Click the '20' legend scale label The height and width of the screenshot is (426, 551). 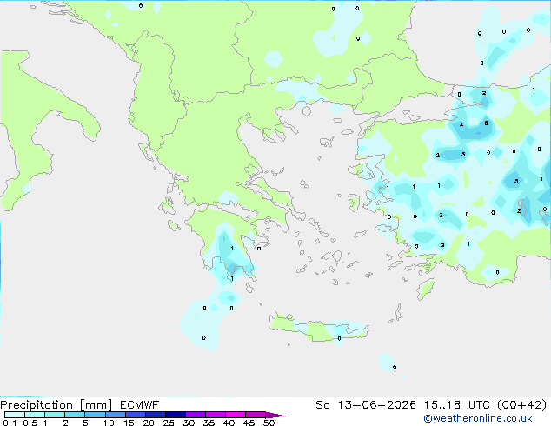[x=149, y=423]
